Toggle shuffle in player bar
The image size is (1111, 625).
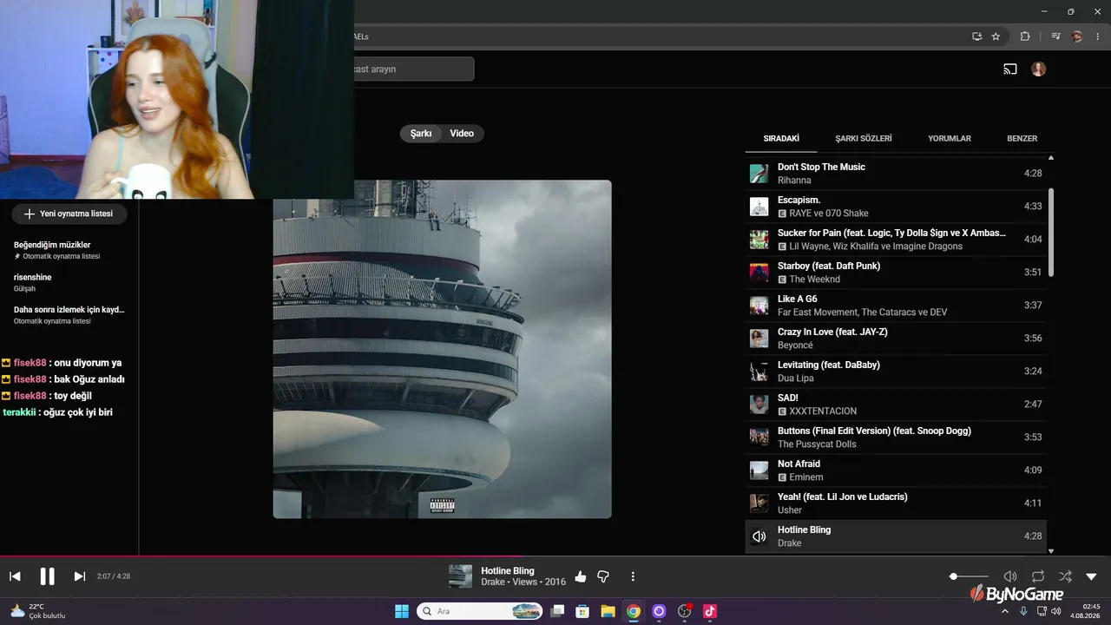(x=1065, y=576)
